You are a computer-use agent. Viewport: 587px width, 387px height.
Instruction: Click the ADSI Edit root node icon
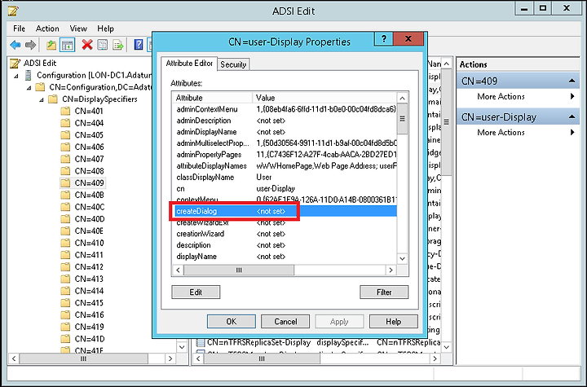click(15, 64)
